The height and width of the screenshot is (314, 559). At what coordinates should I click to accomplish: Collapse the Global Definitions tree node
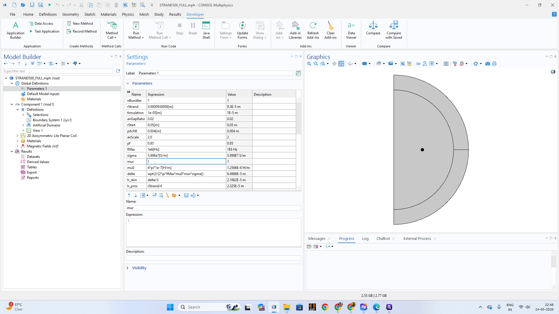(x=12, y=83)
